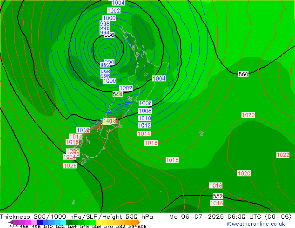Click the 1008 isobar label
The image size is (295, 228).
click(x=145, y=111)
